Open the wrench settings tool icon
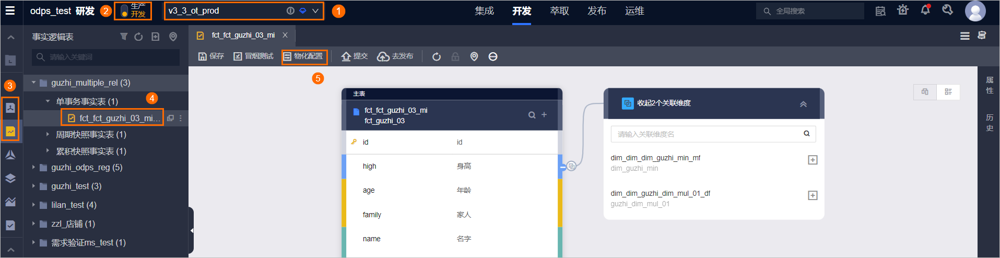Screen dimensions: 1000x258 point(947,10)
